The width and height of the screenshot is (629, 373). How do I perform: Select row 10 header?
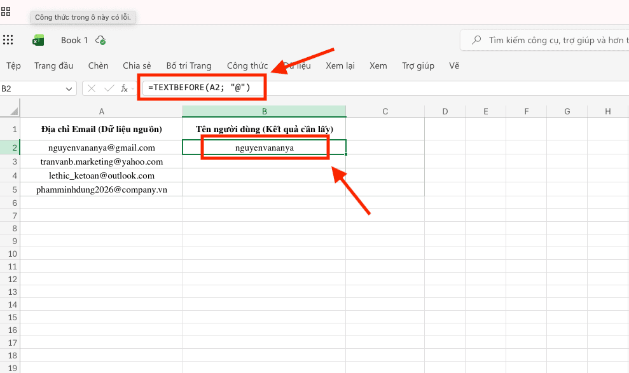pyautogui.click(x=10, y=254)
